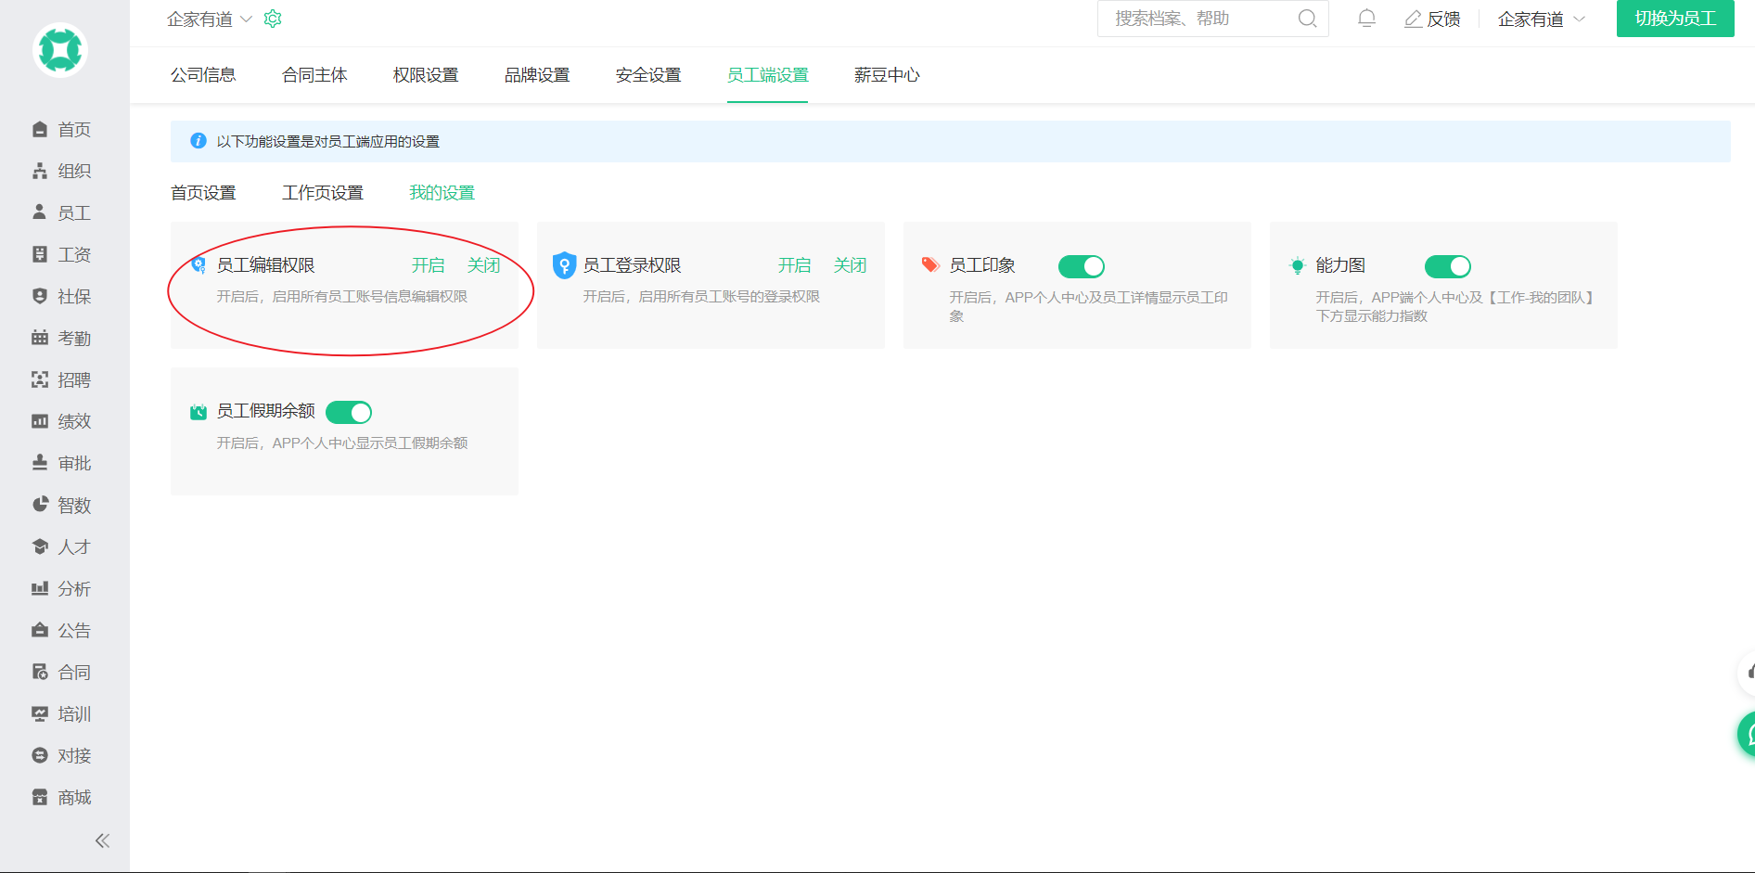Open 反馈 feedback with the pencil icon

coord(1432,19)
